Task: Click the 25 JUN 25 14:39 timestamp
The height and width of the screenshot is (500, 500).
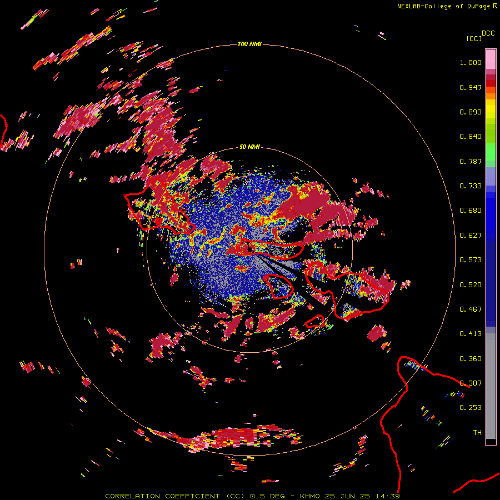Action: coord(362,496)
